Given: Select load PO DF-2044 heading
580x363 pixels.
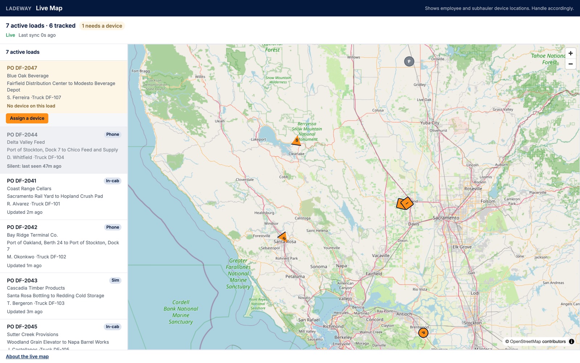Looking at the screenshot, I should (22, 135).
